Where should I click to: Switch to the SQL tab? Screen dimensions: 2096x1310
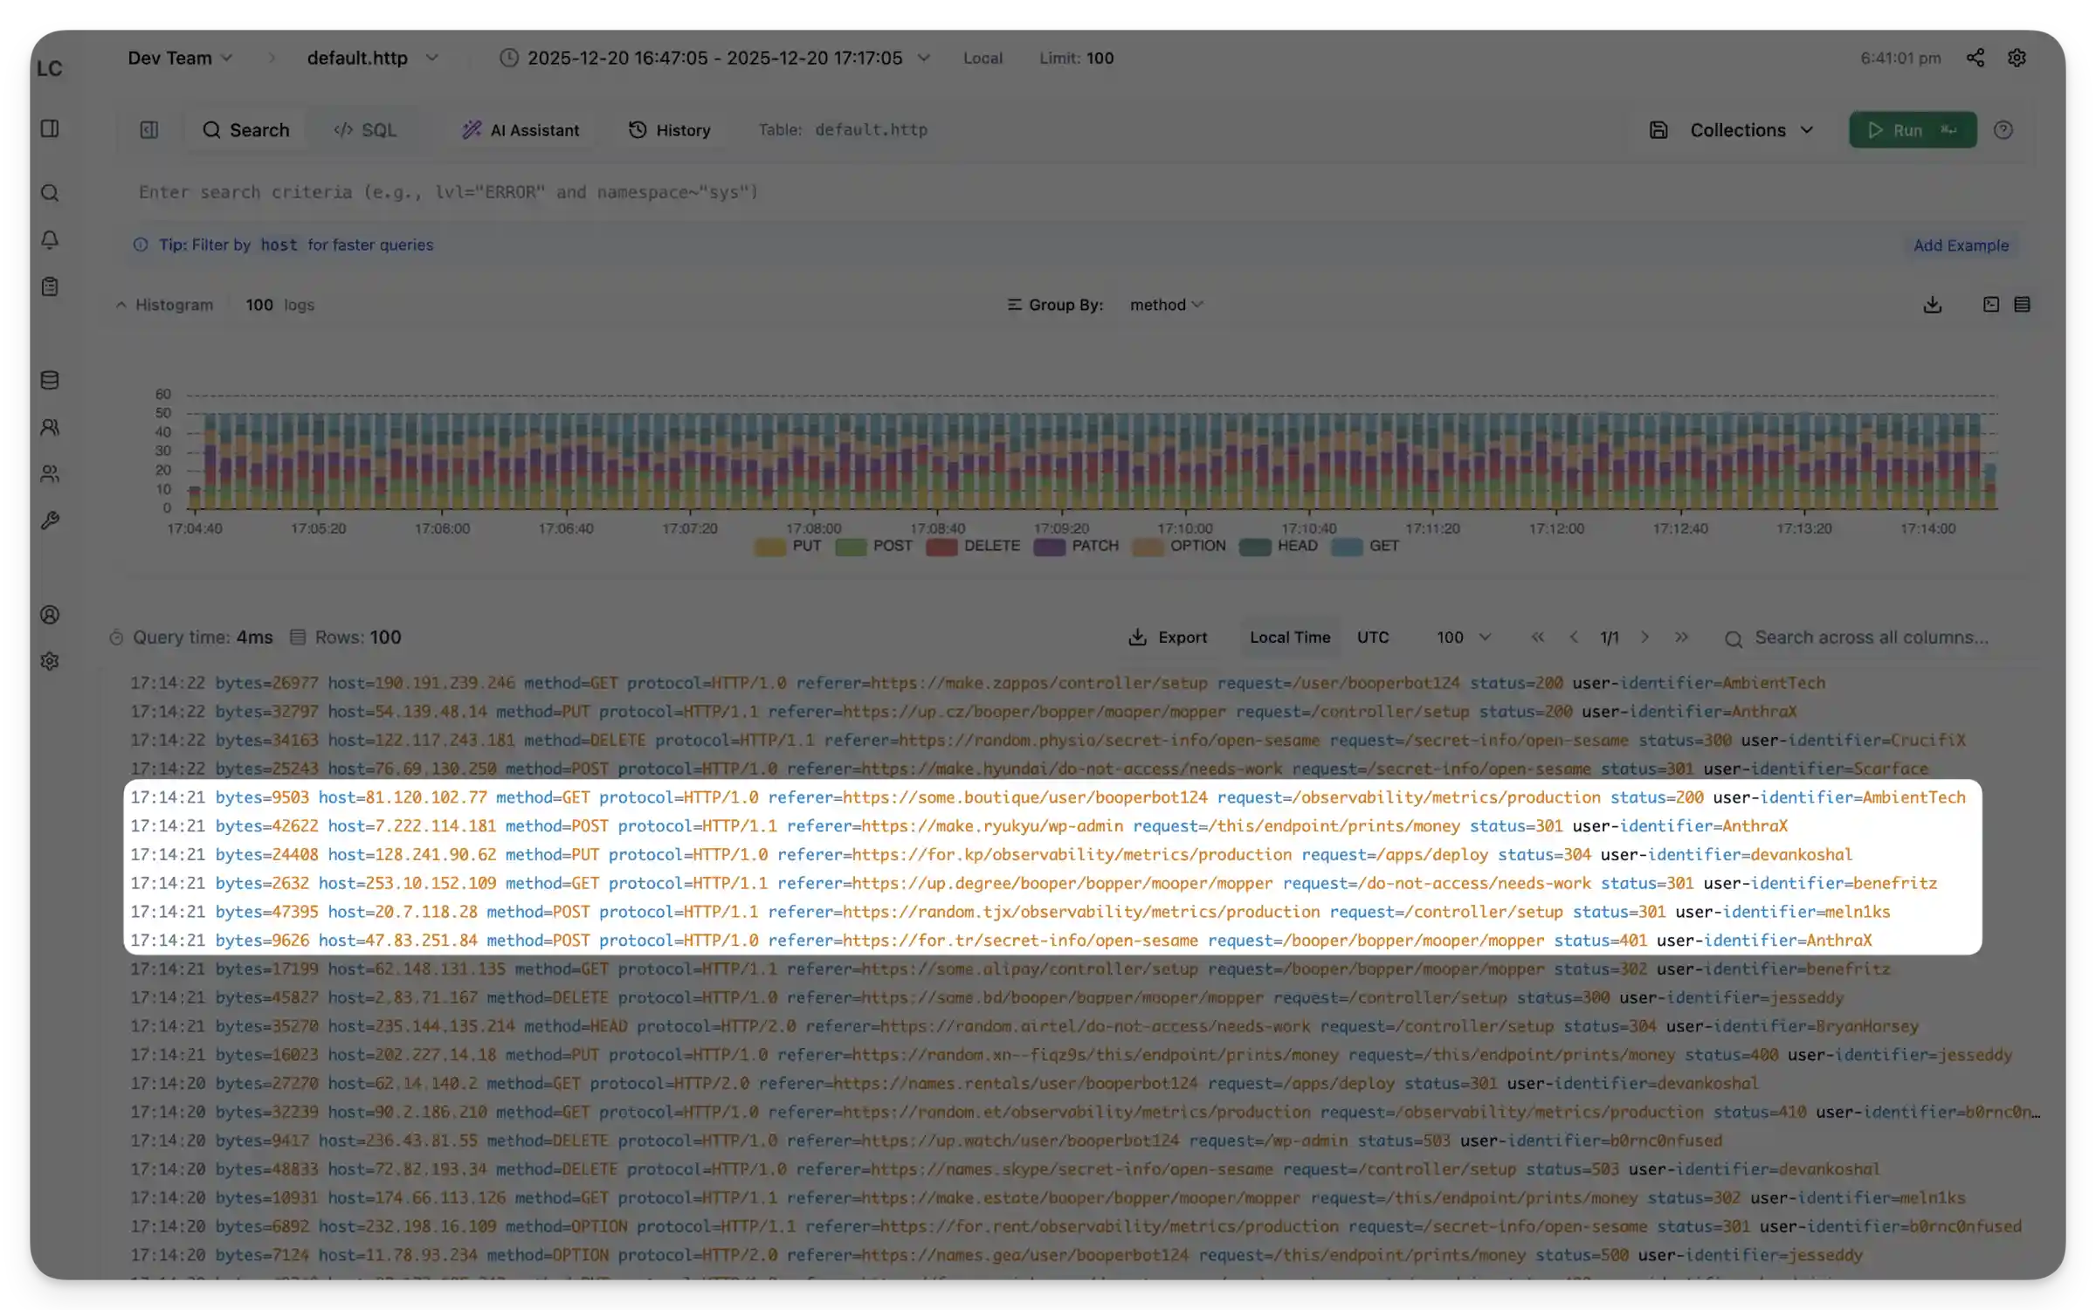pos(365,130)
